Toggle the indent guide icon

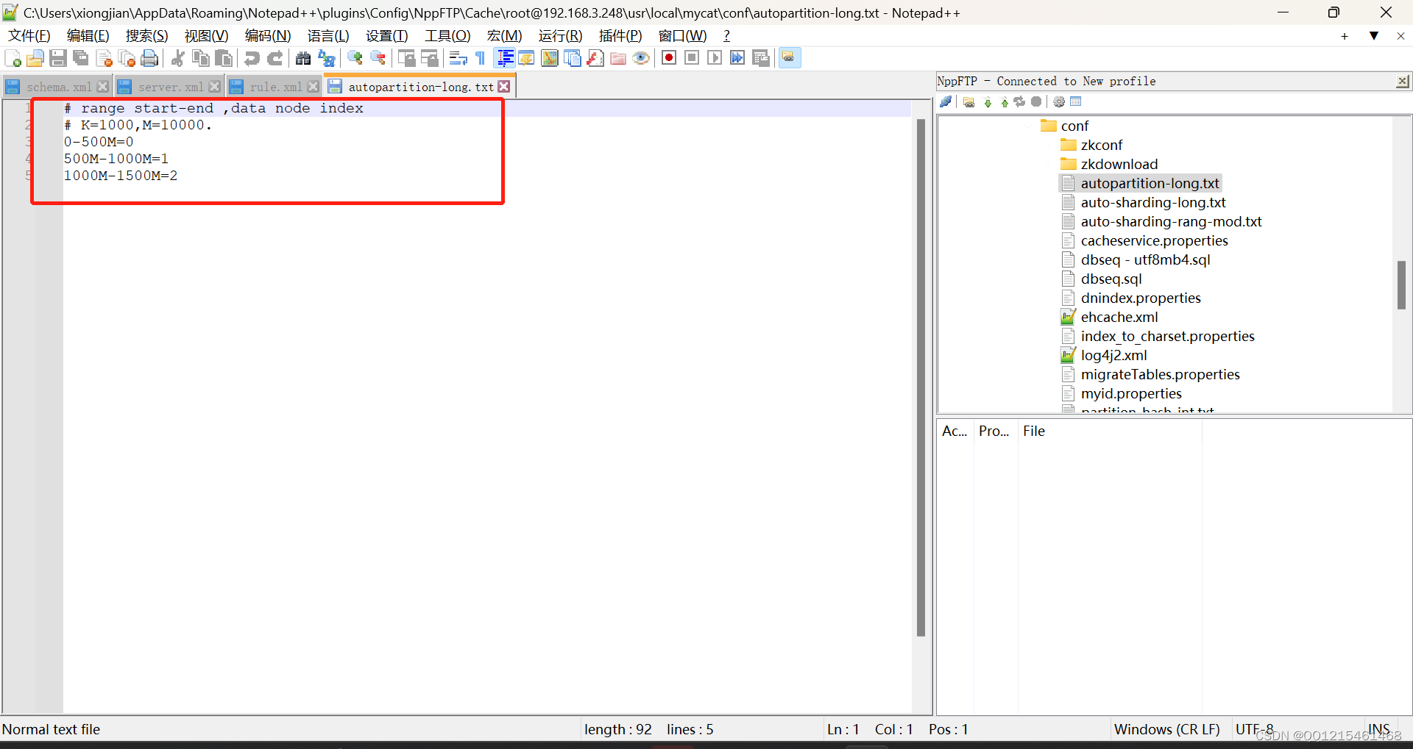[504, 58]
